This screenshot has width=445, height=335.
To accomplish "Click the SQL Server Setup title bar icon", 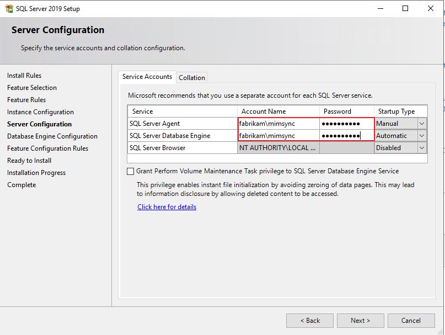I will point(9,8).
